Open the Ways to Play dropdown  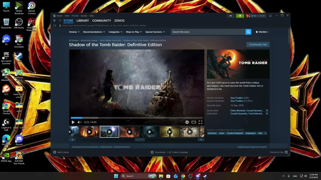click(134, 32)
